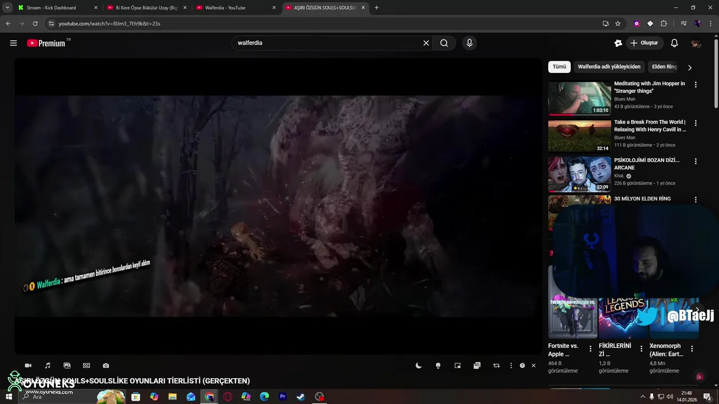Start voice search with the microphone
This screenshot has height=404, width=719.
(x=470, y=43)
